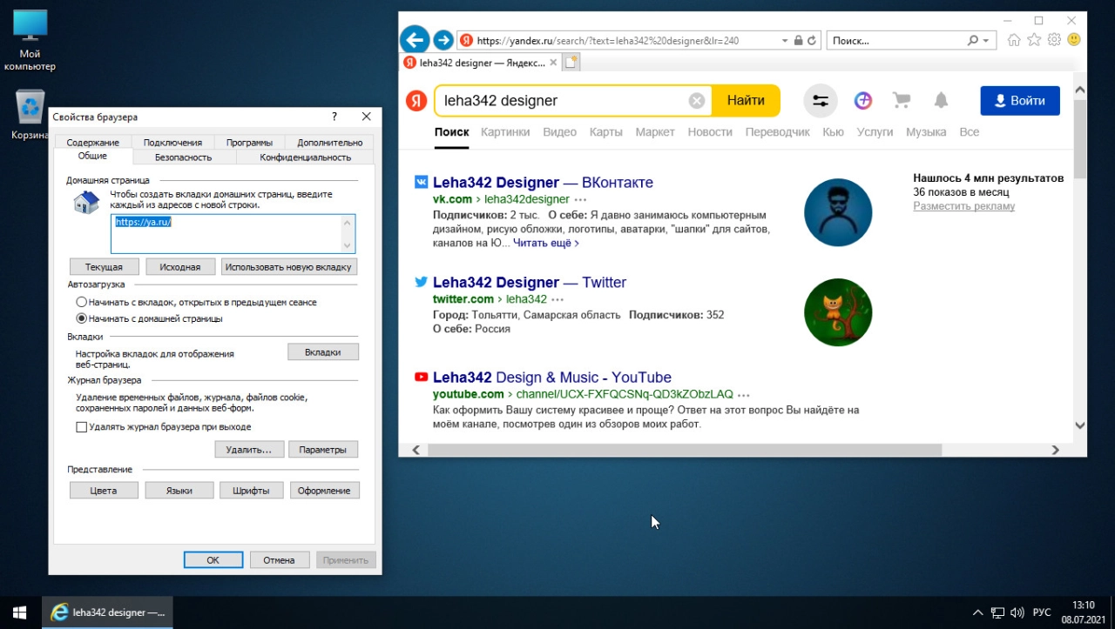The width and height of the screenshot is (1115, 629).
Task: Click the Читать ещё link
Action: click(x=546, y=243)
